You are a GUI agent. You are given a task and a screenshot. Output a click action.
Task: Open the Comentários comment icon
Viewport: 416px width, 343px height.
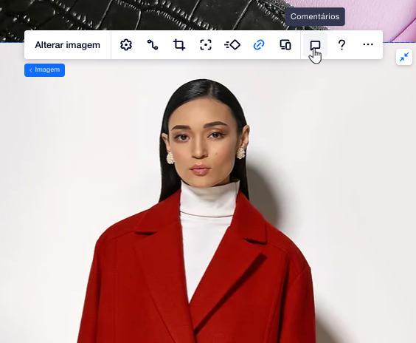pos(315,45)
